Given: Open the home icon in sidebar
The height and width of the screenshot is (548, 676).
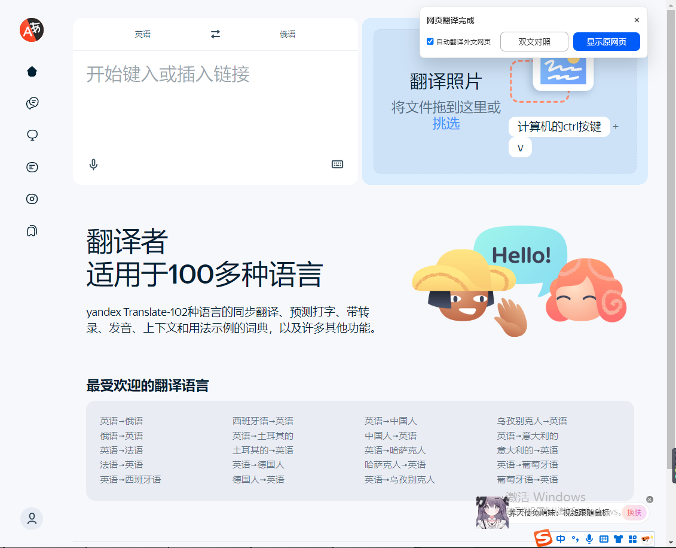Looking at the screenshot, I should coord(32,72).
